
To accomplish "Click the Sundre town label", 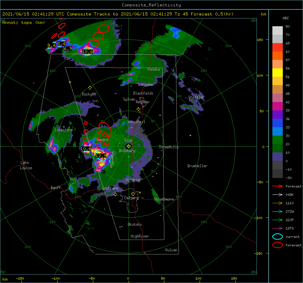I will pos(102,139).
